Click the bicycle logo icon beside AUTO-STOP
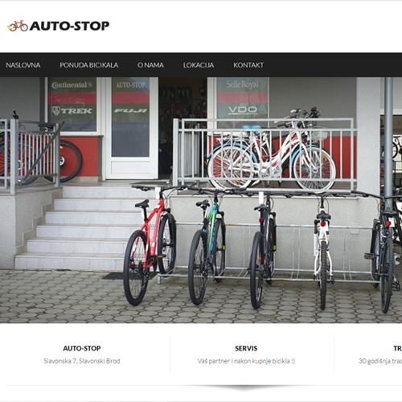This screenshot has width=402, height=402. [x=18, y=26]
